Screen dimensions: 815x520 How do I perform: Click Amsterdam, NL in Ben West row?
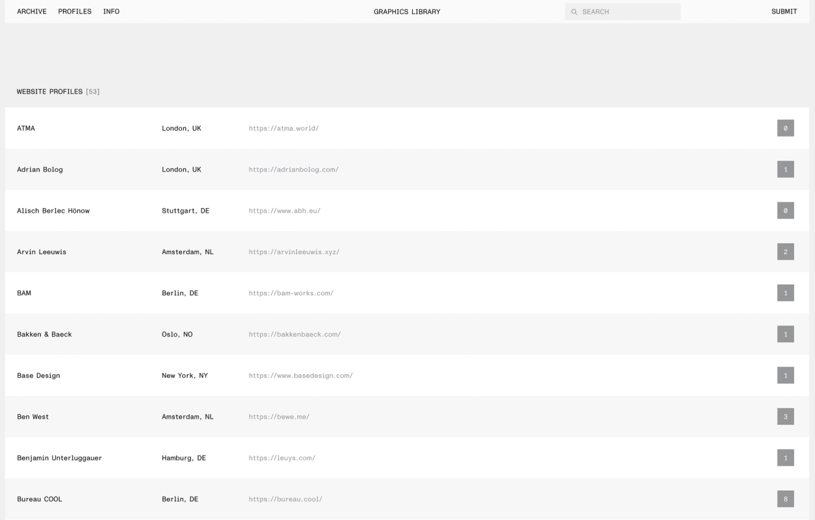coord(187,417)
